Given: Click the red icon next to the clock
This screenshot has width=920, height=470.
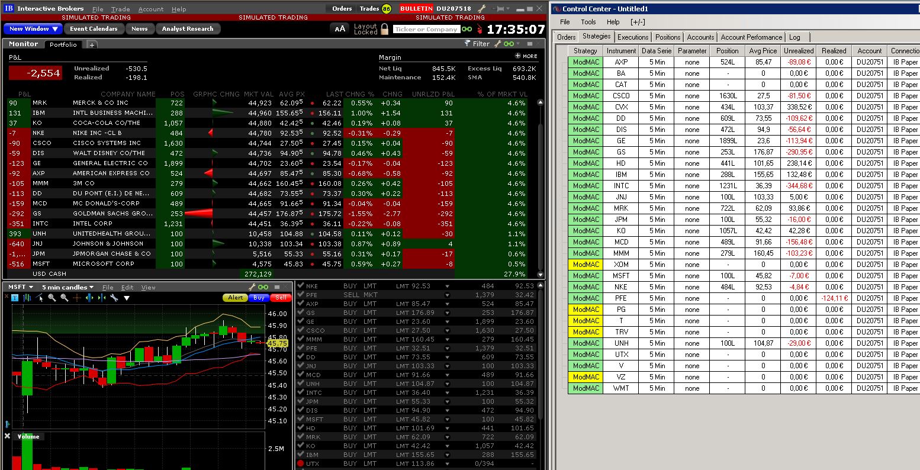Looking at the screenshot, I should pyautogui.click(x=479, y=29).
